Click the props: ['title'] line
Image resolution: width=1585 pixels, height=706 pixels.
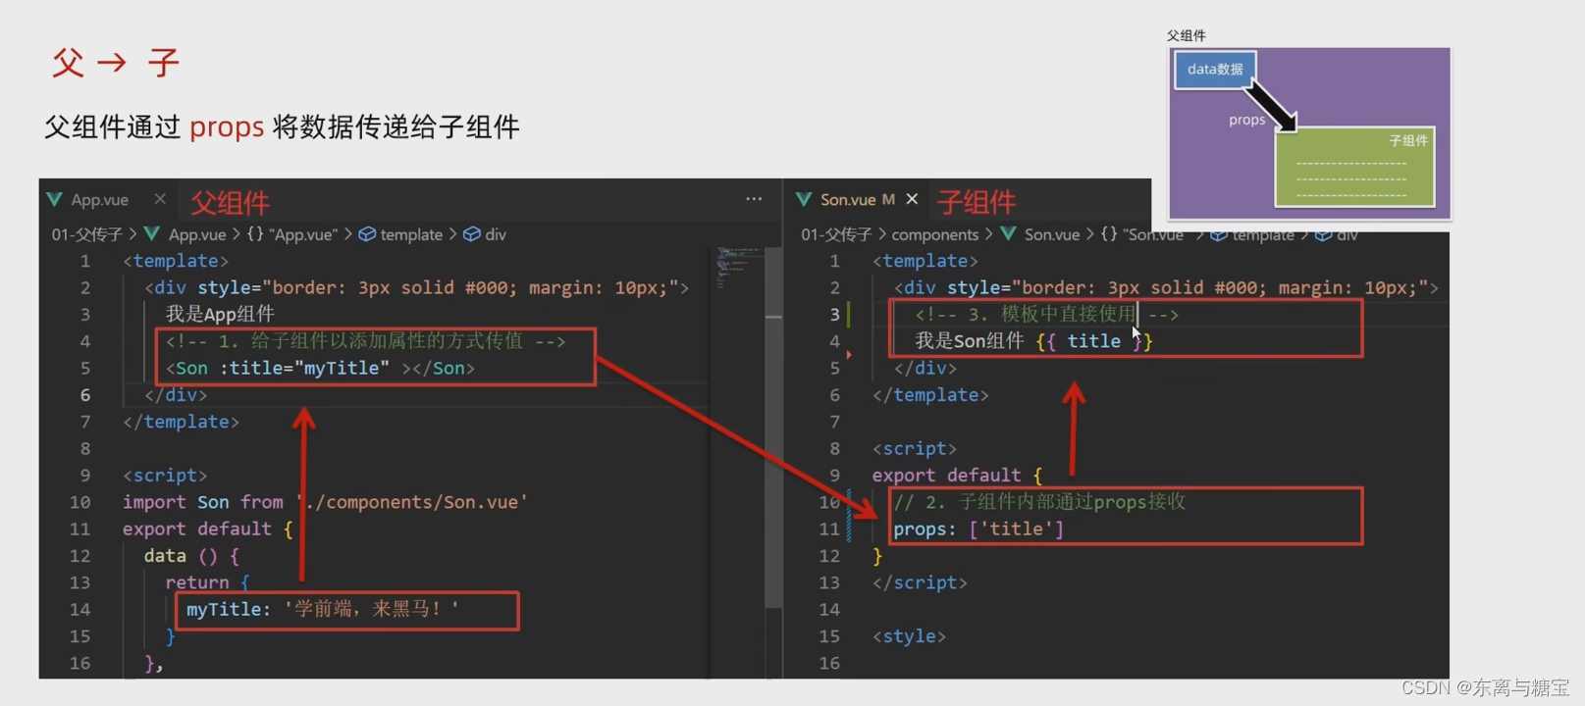978,529
